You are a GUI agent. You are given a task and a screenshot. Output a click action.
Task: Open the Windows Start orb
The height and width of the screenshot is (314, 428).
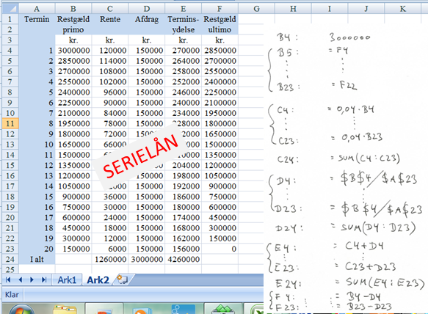click(x=21, y=310)
